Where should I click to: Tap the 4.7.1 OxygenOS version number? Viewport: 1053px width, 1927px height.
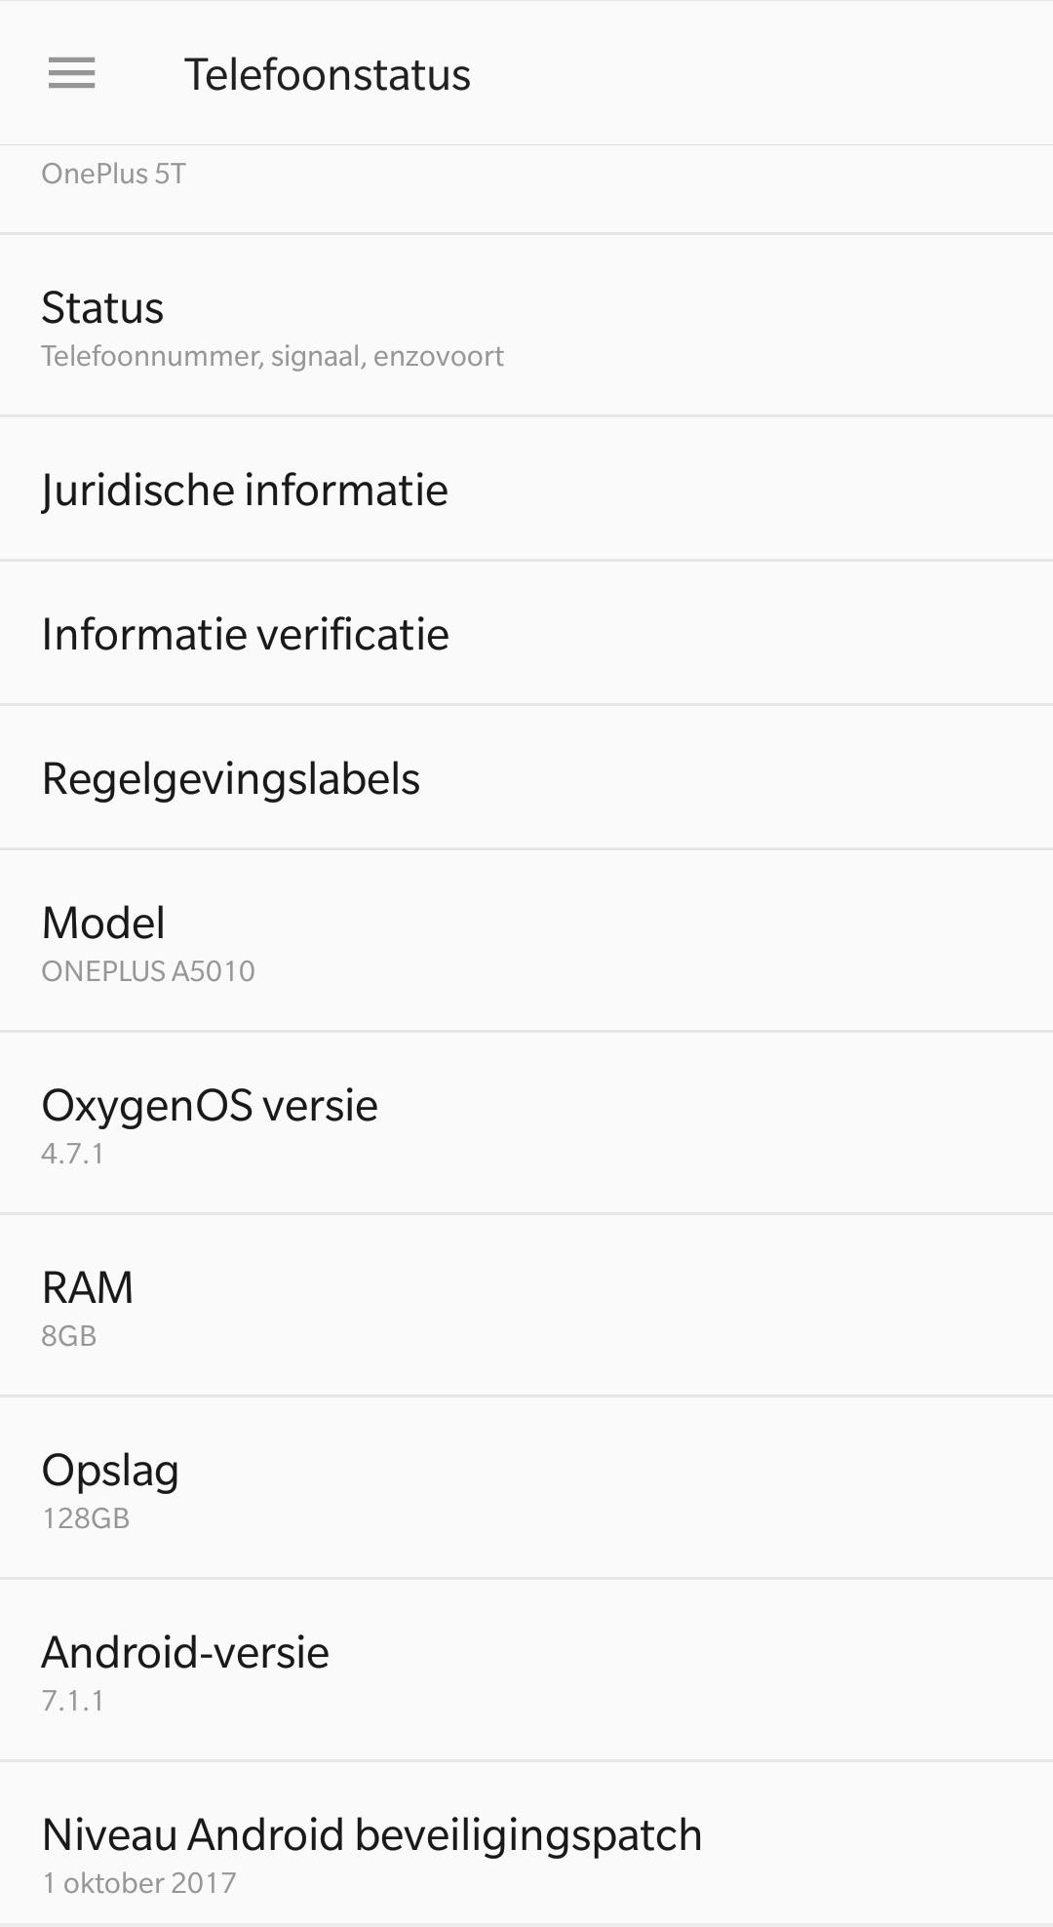tap(72, 1154)
